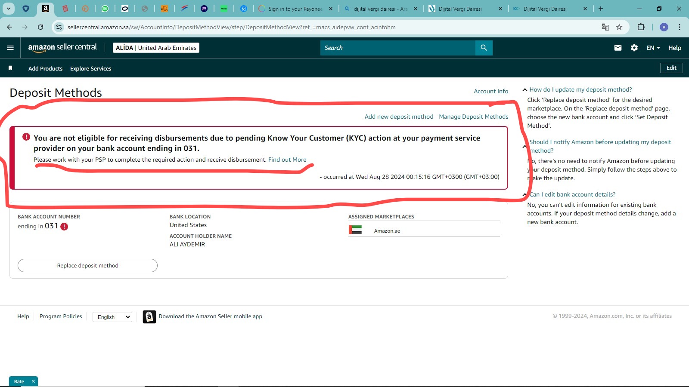Switch to the green wish icon tab
Viewport: 689px width, 387px height.
click(224, 9)
